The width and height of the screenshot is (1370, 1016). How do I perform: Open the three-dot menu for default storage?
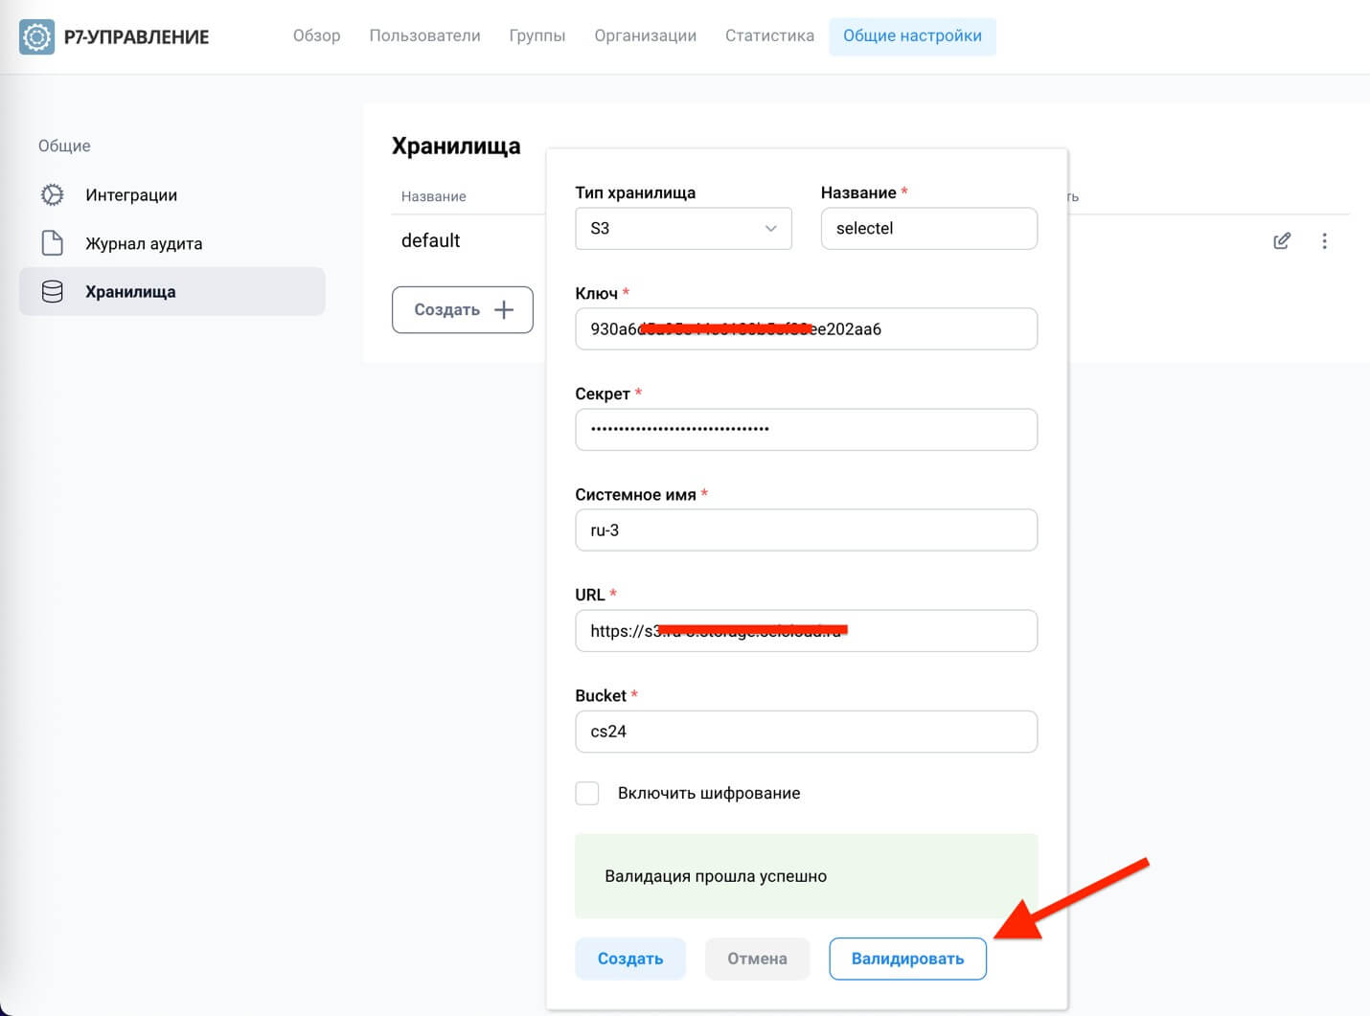click(x=1324, y=240)
